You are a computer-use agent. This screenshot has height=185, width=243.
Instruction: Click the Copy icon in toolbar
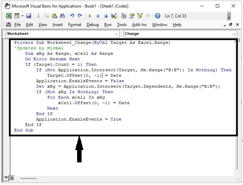point(46,16)
